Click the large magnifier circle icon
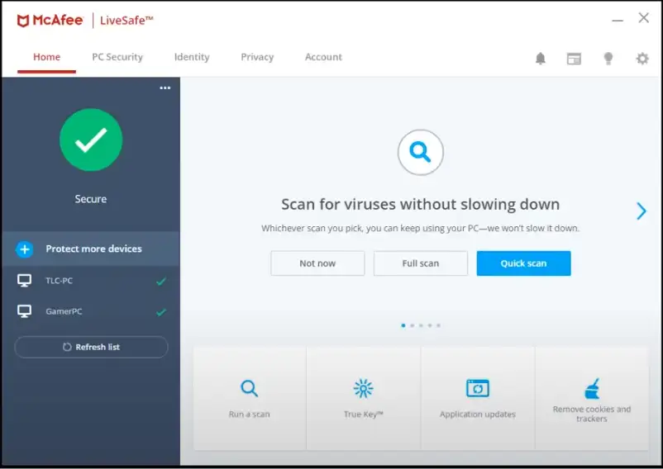This screenshot has width=663, height=469. (420, 152)
